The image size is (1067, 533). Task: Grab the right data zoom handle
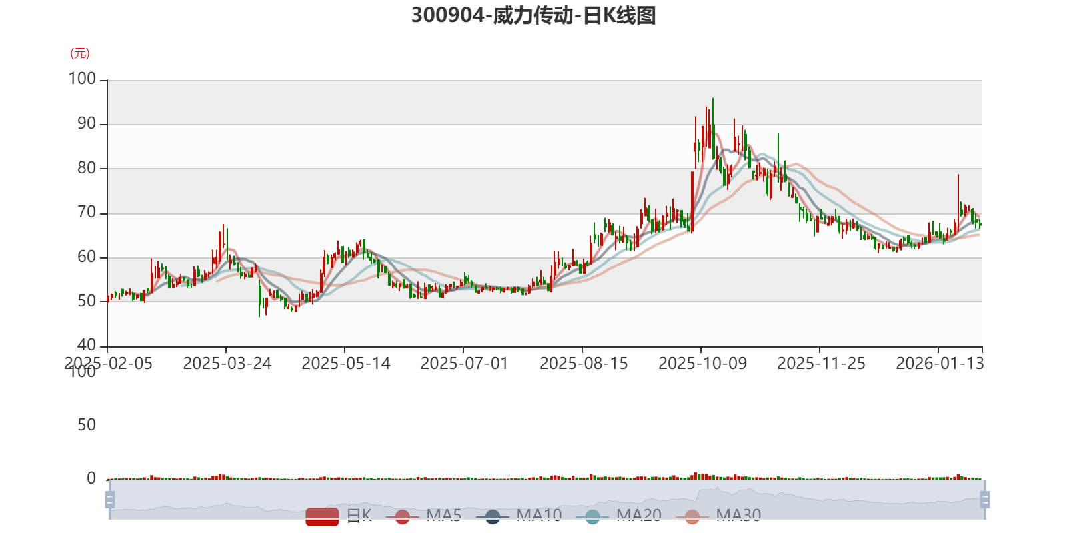point(985,500)
